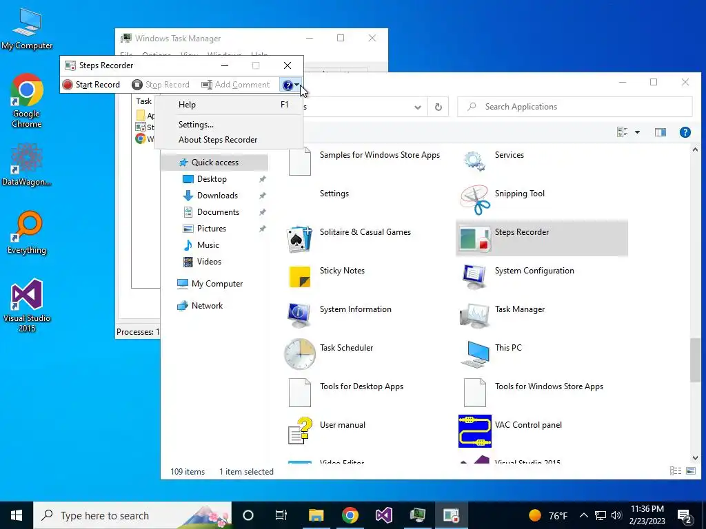Open Settings... in the Steps Recorder menu
706x529 pixels.
coord(229,125)
